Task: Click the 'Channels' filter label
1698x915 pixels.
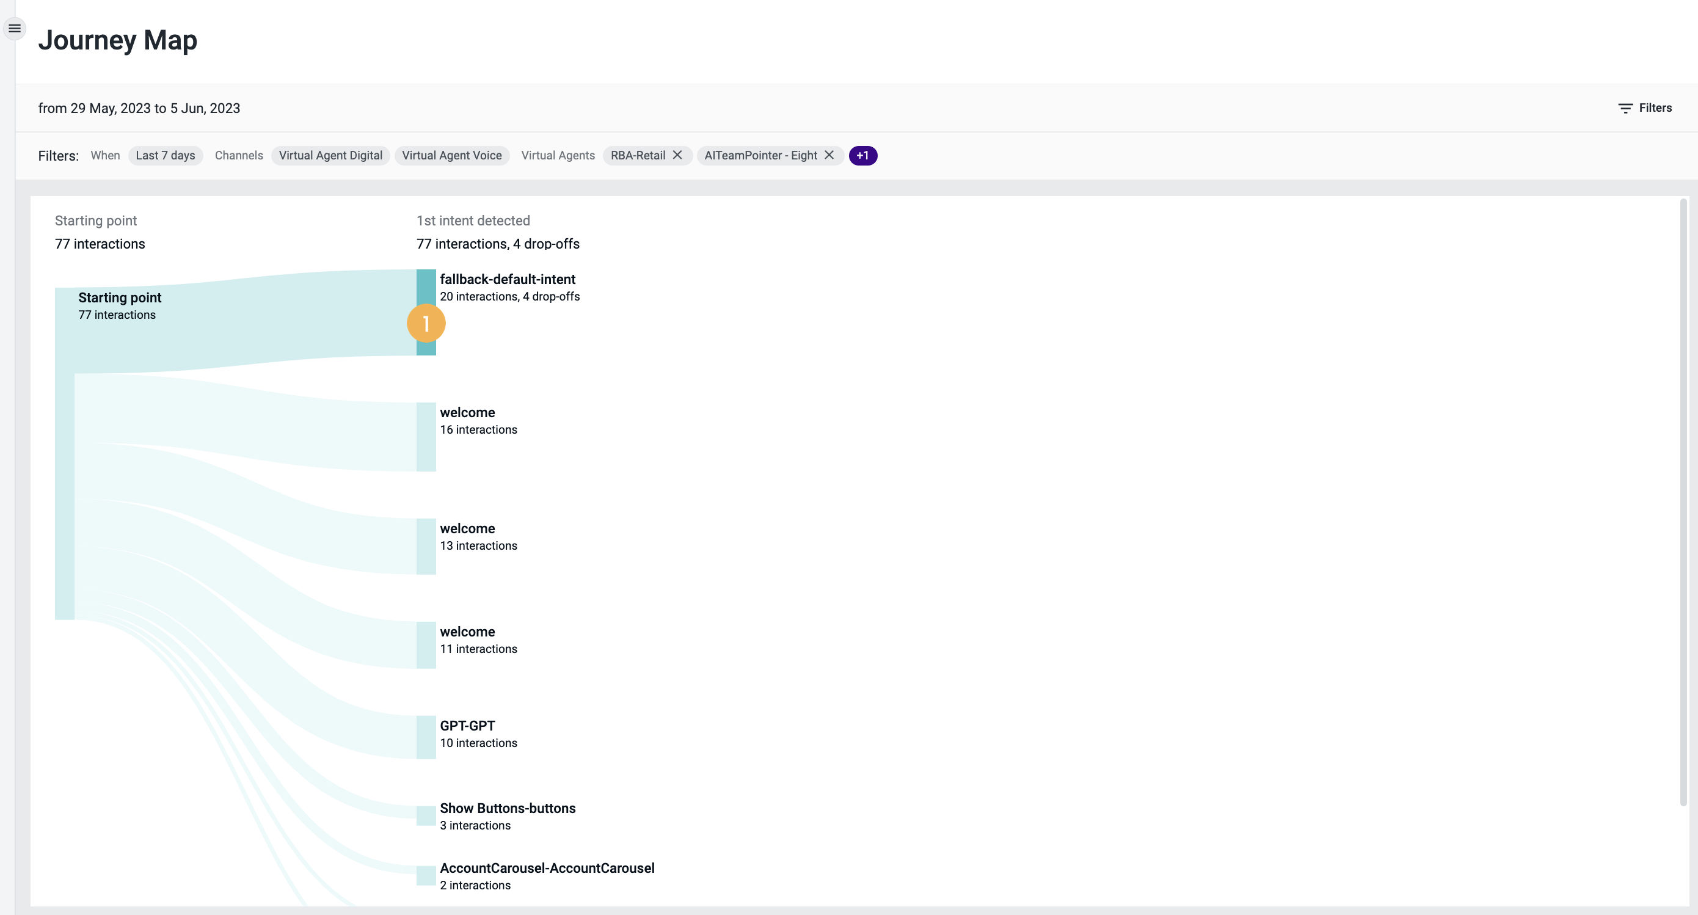Action: (239, 156)
